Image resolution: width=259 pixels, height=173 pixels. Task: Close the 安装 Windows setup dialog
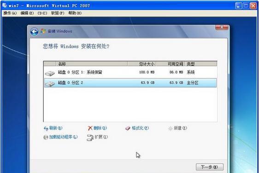(222, 27)
